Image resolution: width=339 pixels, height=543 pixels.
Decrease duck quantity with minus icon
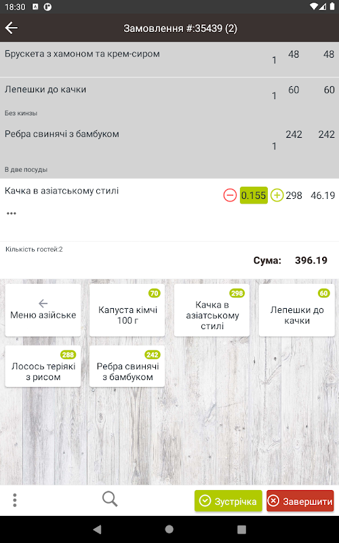click(x=230, y=195)
